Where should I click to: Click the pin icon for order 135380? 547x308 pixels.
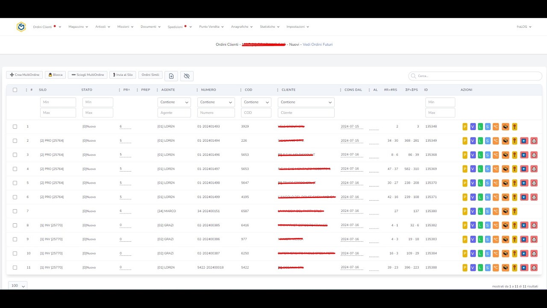pos(515,211)
